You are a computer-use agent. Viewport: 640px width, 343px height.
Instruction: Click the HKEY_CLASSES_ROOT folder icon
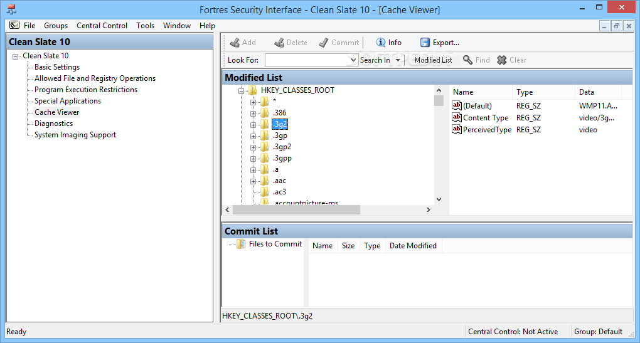[x=252, y=90]
